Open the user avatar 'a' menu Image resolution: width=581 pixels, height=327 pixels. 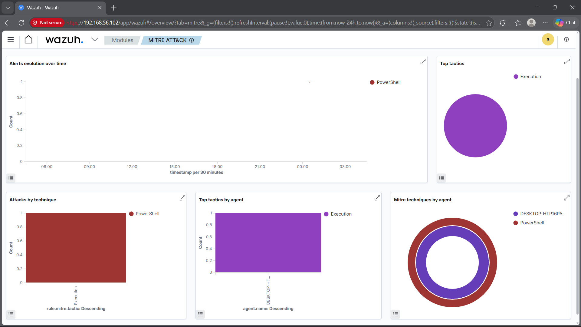tap(548, 40)
